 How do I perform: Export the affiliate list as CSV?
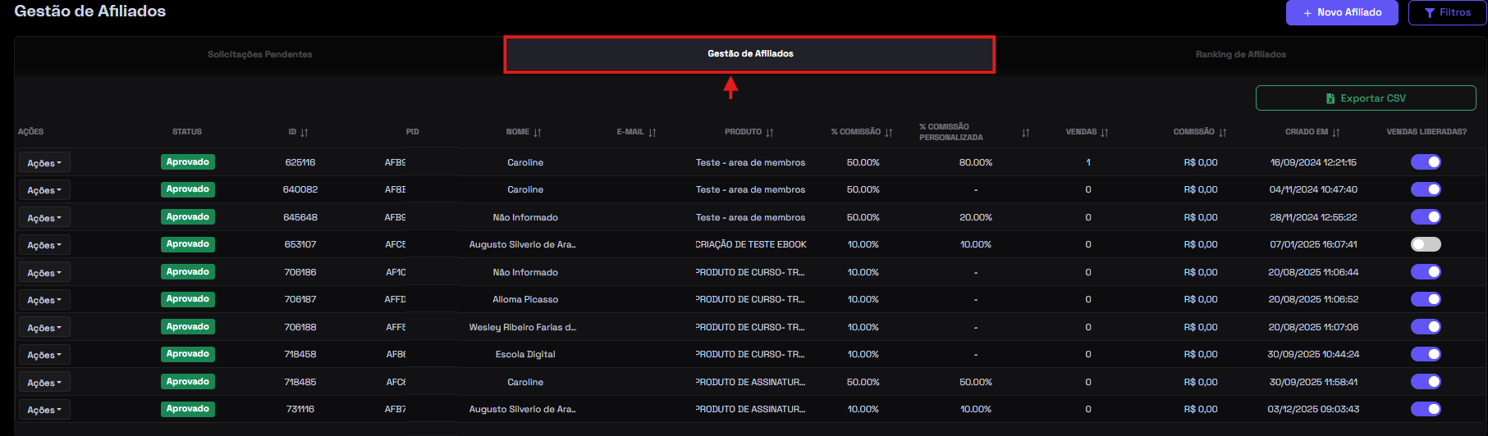pos(1366,98)
